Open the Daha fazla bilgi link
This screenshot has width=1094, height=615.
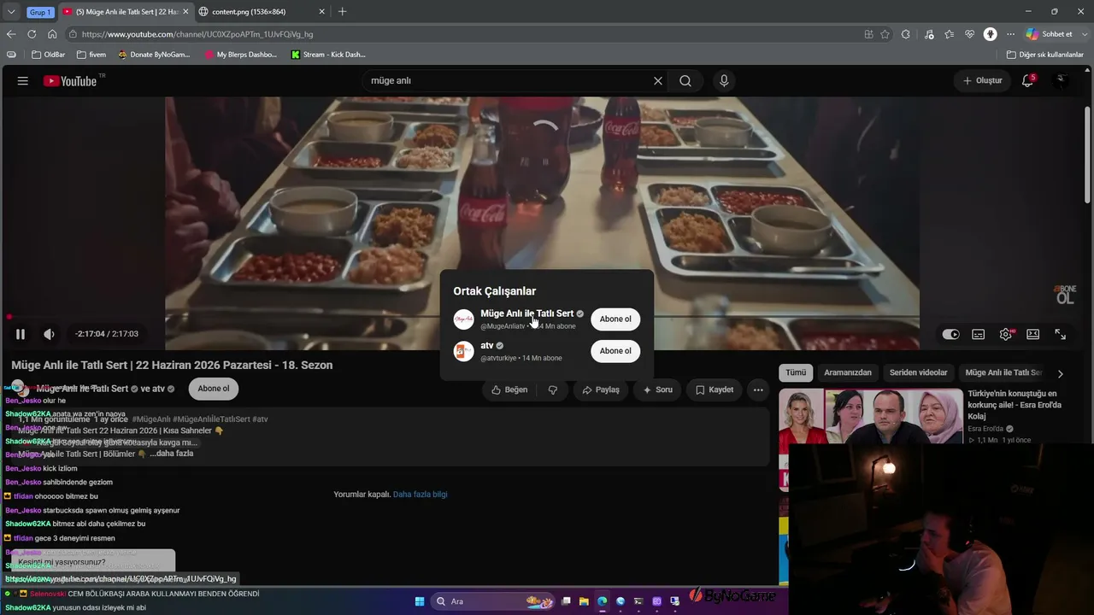(x=420, y=495)
